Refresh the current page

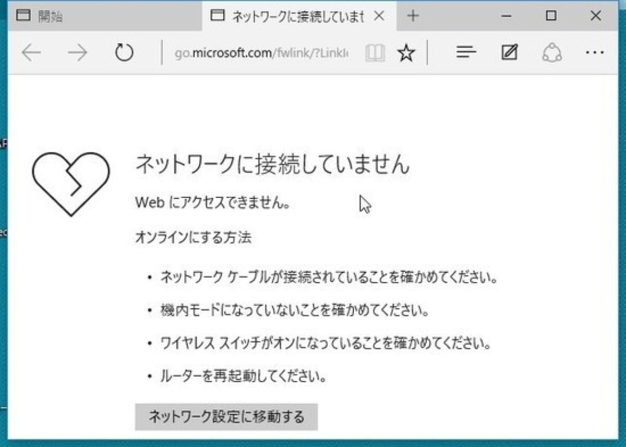(124, 53)
